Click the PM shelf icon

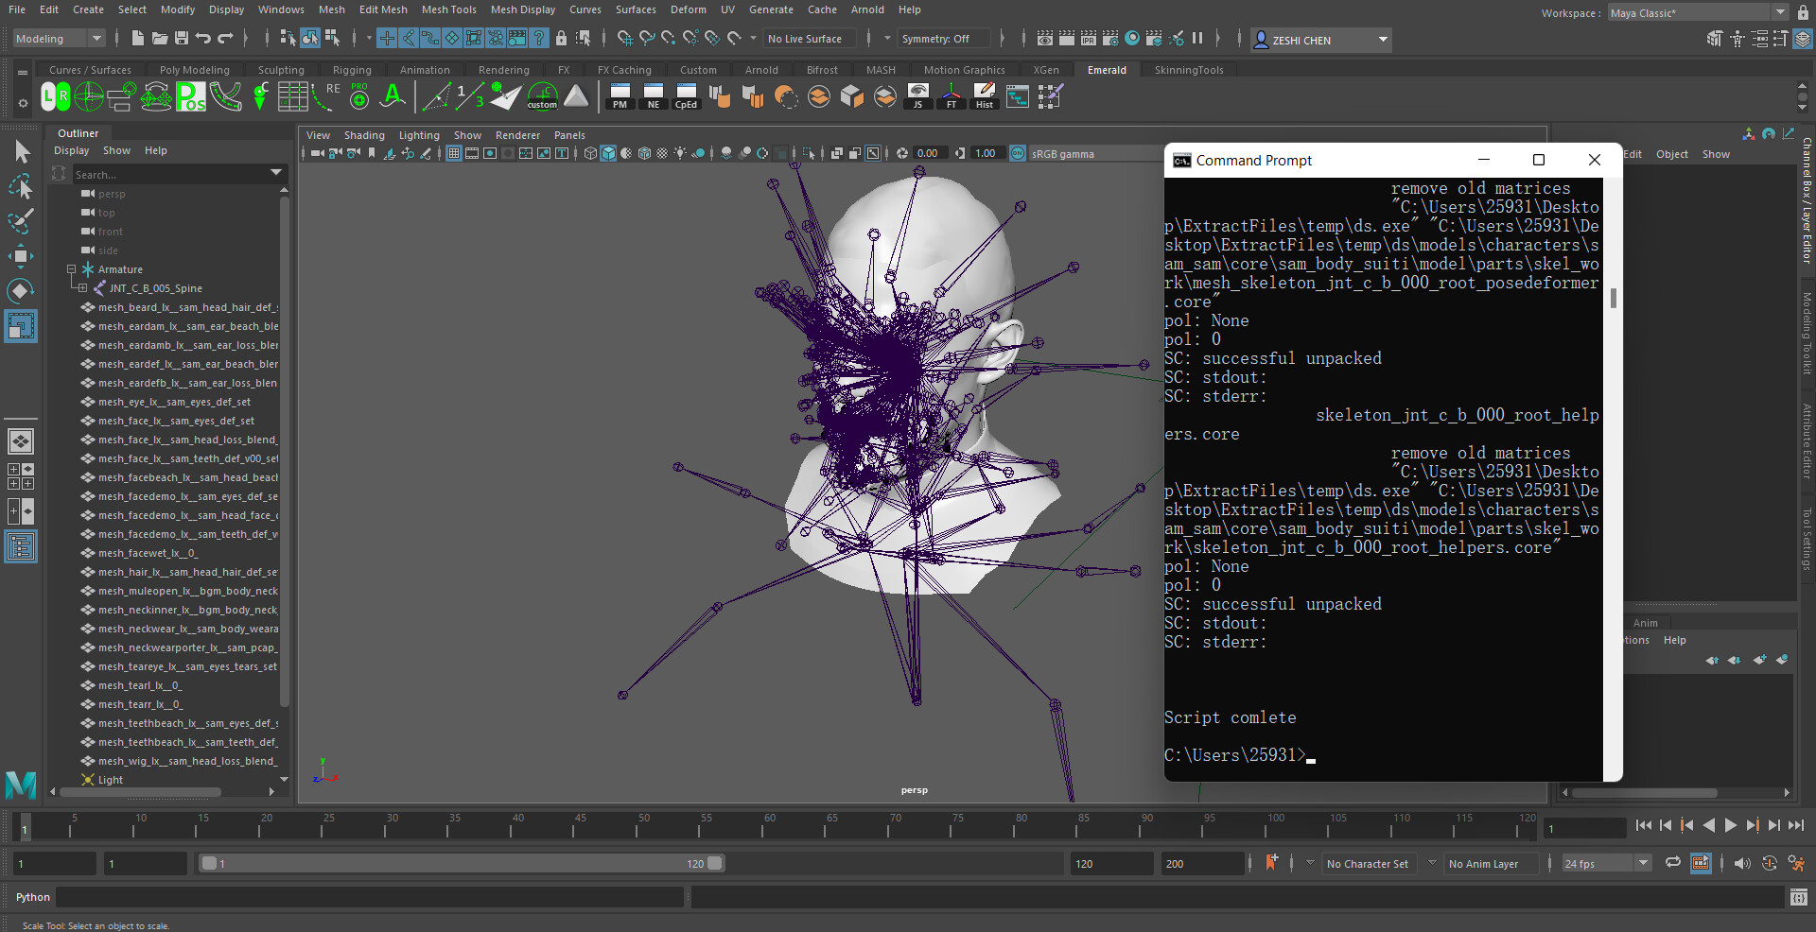coord(620,95)
